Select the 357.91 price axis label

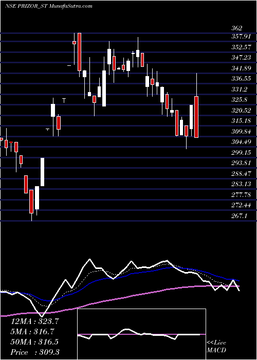coord(241,37)
